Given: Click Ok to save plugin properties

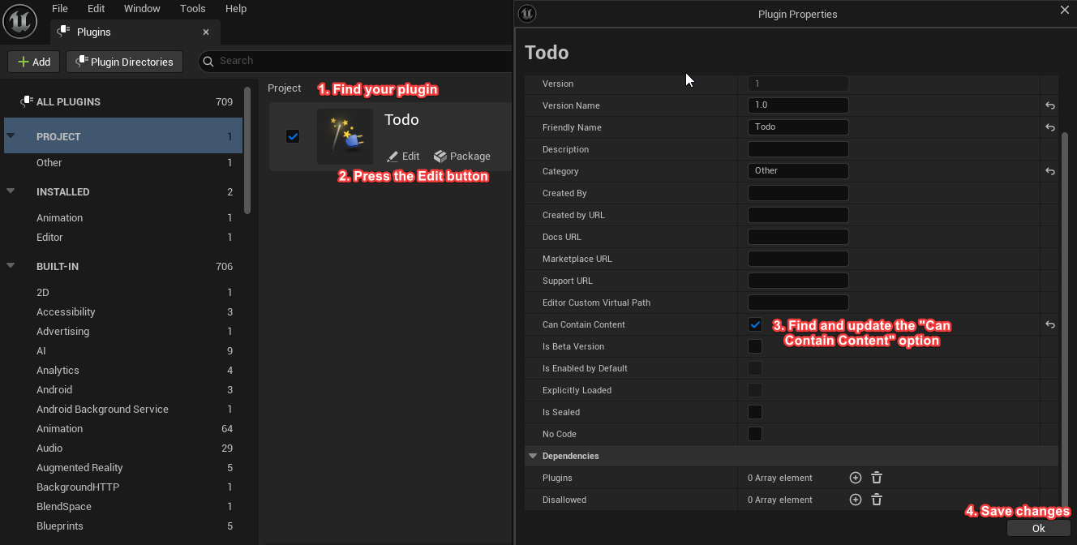Looking at the screenshot, I should pyautogui.click(x=1038, y=528).
